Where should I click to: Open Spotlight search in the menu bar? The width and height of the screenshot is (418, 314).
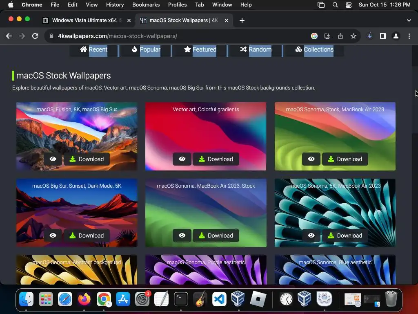[x=335, y=5]
